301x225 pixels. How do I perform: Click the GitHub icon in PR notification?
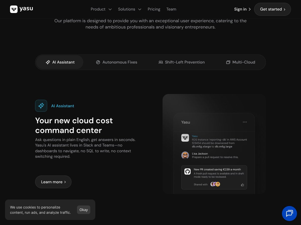point(187,171)
